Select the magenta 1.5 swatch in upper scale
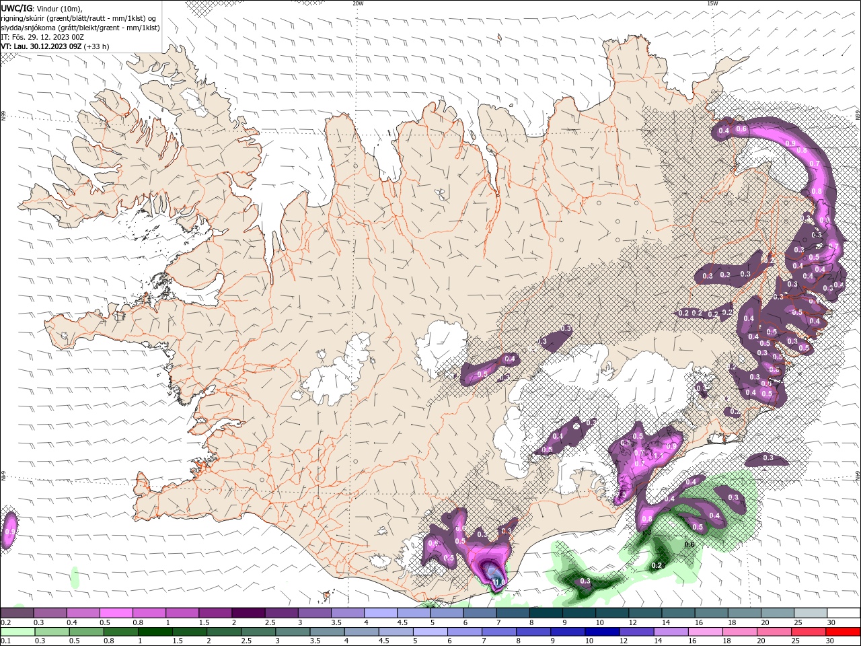 [215, 613]
